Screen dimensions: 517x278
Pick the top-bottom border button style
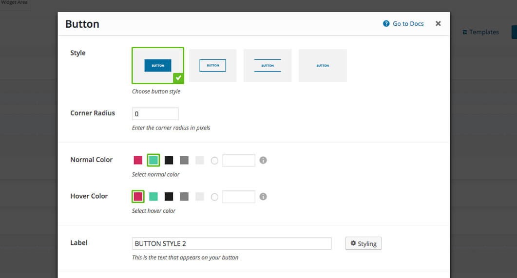[268, 65]
